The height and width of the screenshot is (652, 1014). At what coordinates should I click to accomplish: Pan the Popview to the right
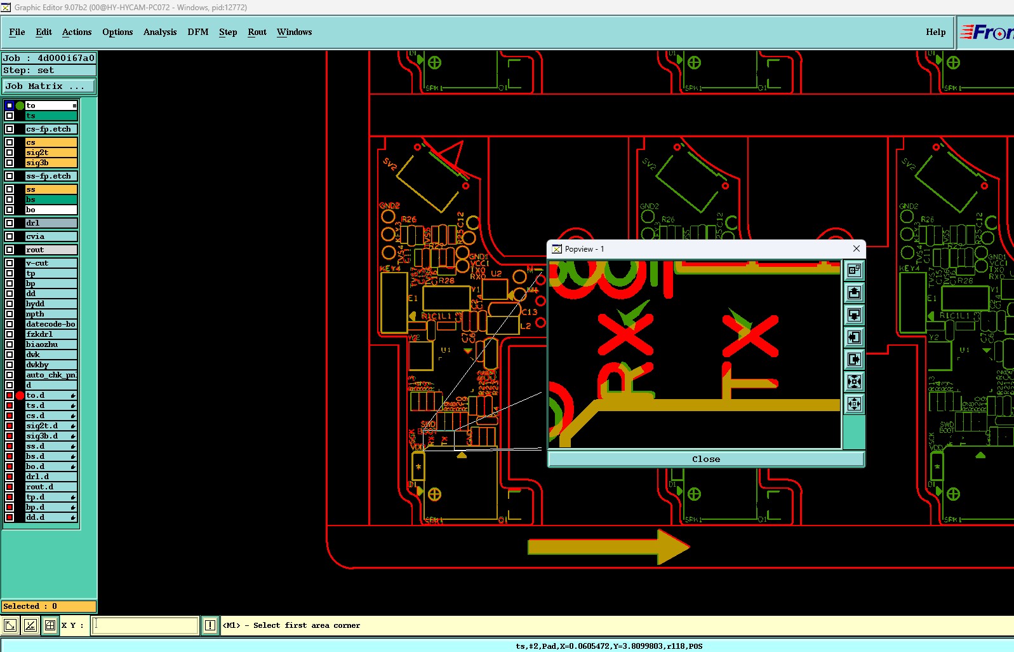pyautogui.click(x=854, y=360)
